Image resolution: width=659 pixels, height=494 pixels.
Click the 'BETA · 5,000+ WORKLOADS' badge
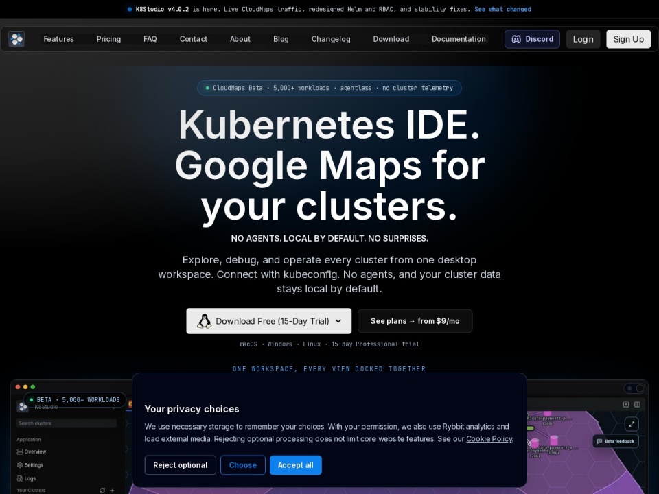click(x=74, y=400)
